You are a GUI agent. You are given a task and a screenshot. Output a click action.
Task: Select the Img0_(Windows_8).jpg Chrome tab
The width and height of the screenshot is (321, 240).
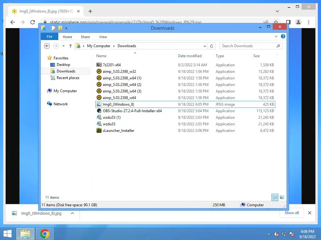[46, 11]
